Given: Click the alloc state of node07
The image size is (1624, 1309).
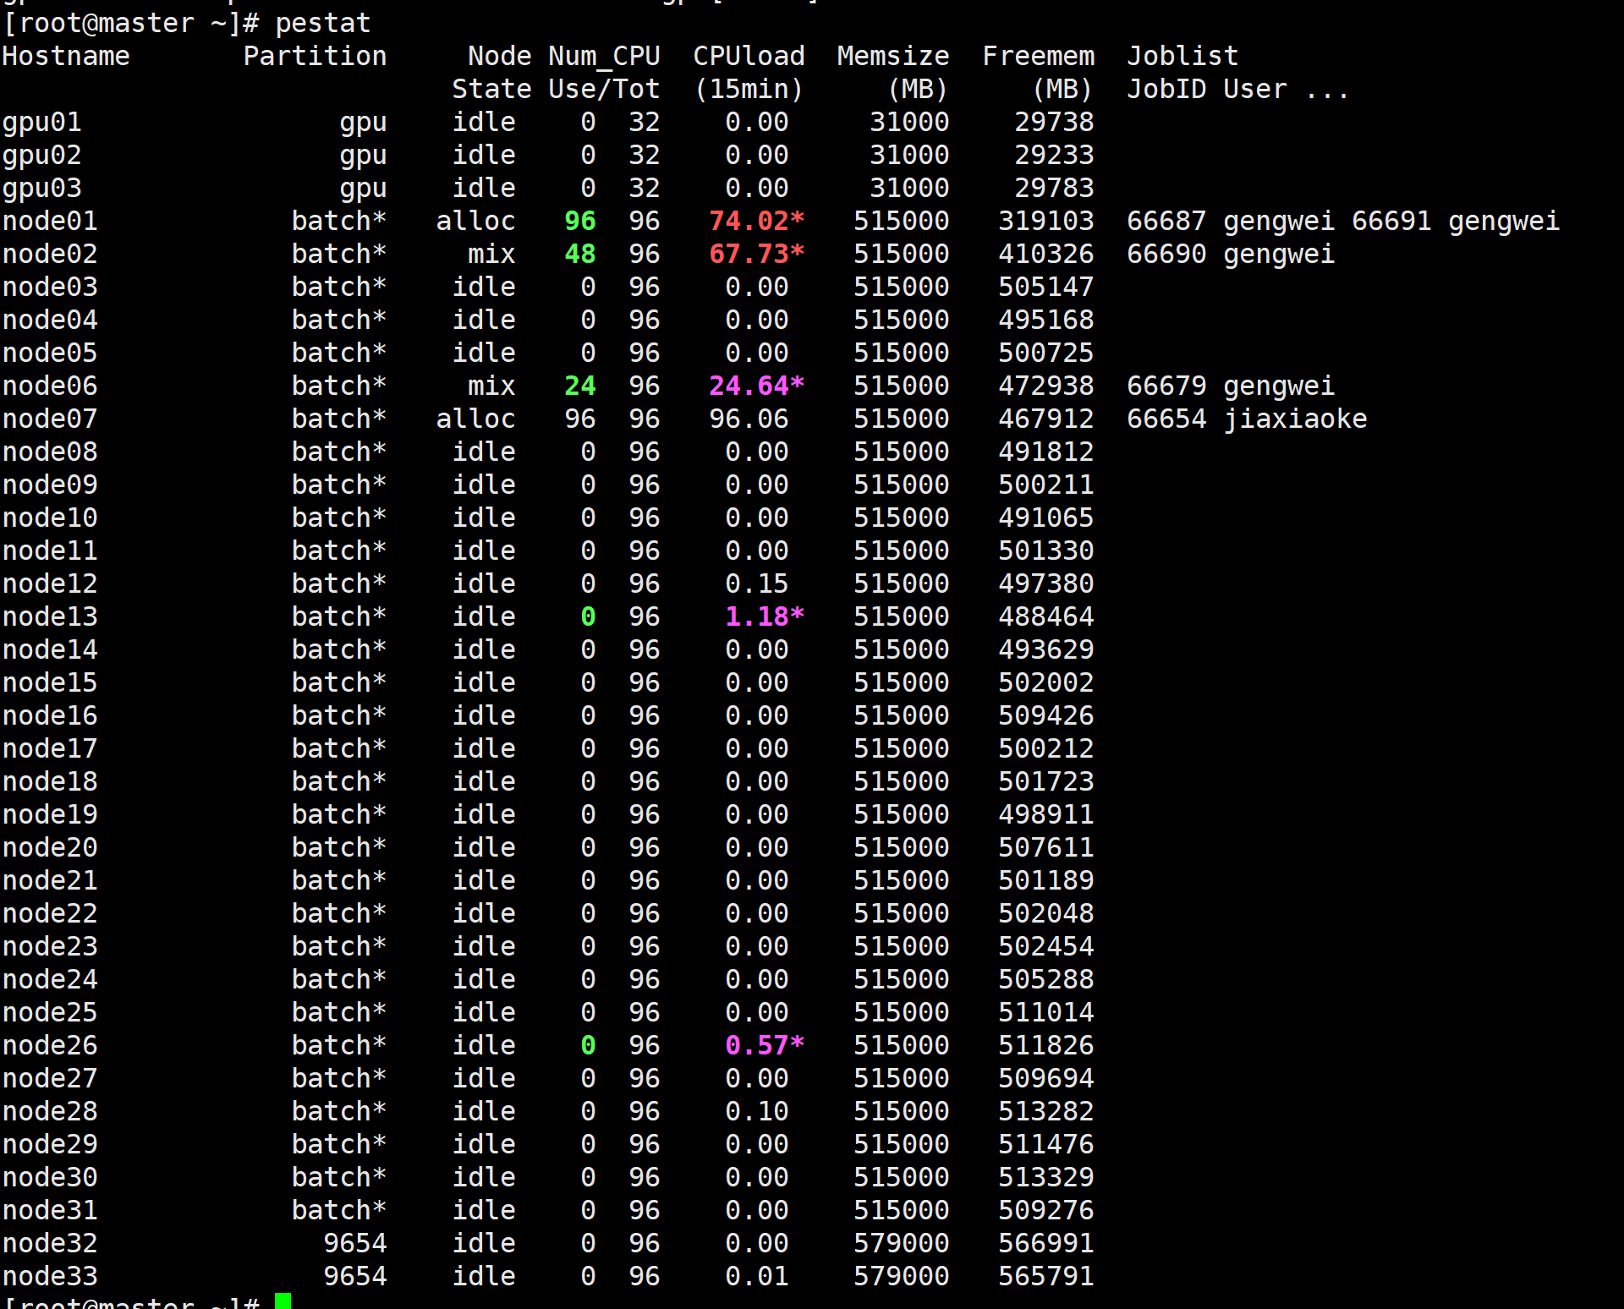Looking at the screenshot, I should click(475, 419).
